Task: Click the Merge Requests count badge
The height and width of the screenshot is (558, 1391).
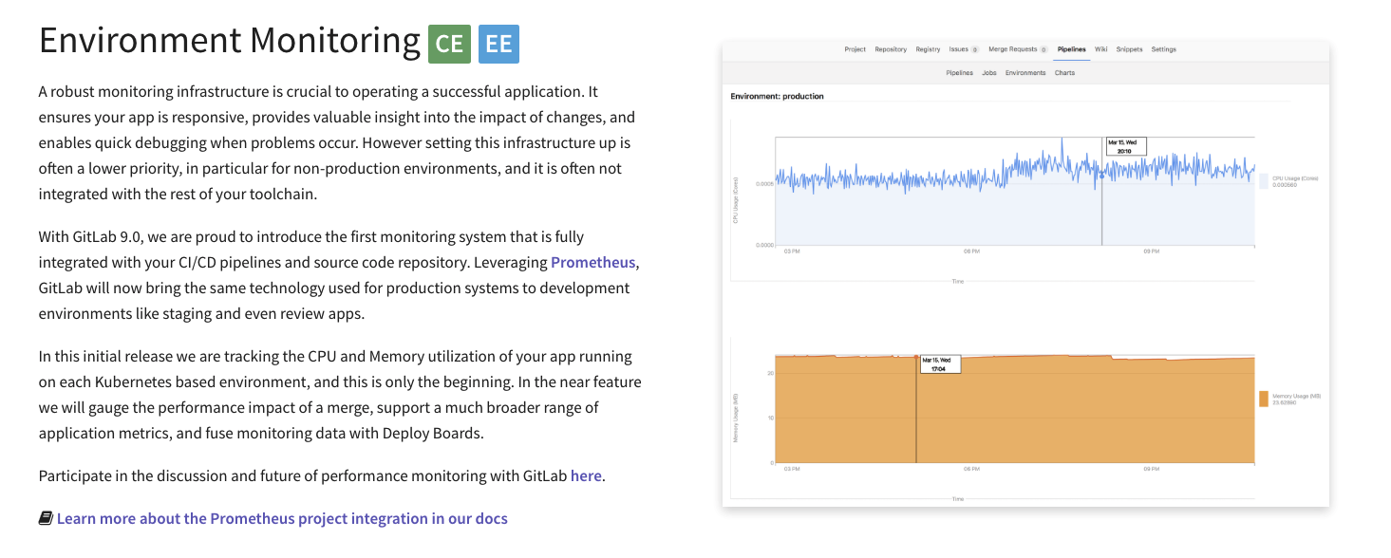Action: (1043, 49)
